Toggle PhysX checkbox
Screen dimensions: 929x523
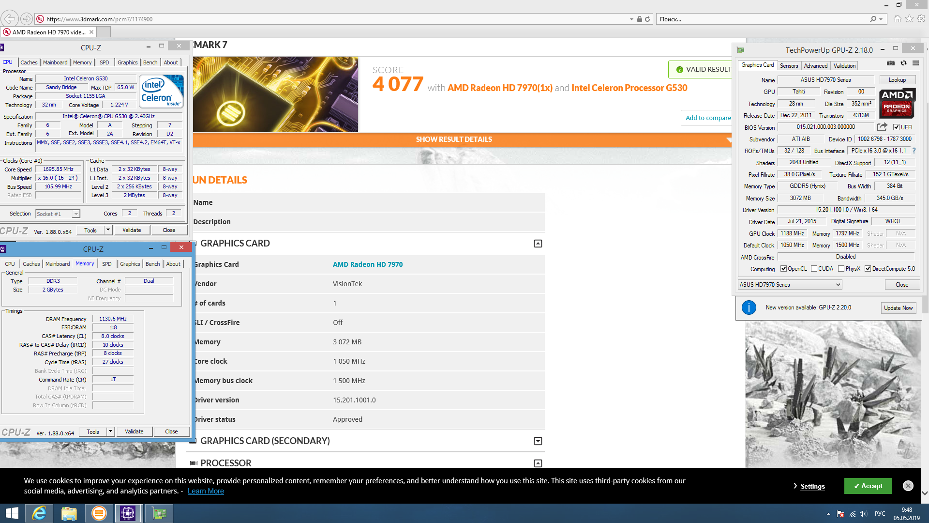tap(841, 269)
